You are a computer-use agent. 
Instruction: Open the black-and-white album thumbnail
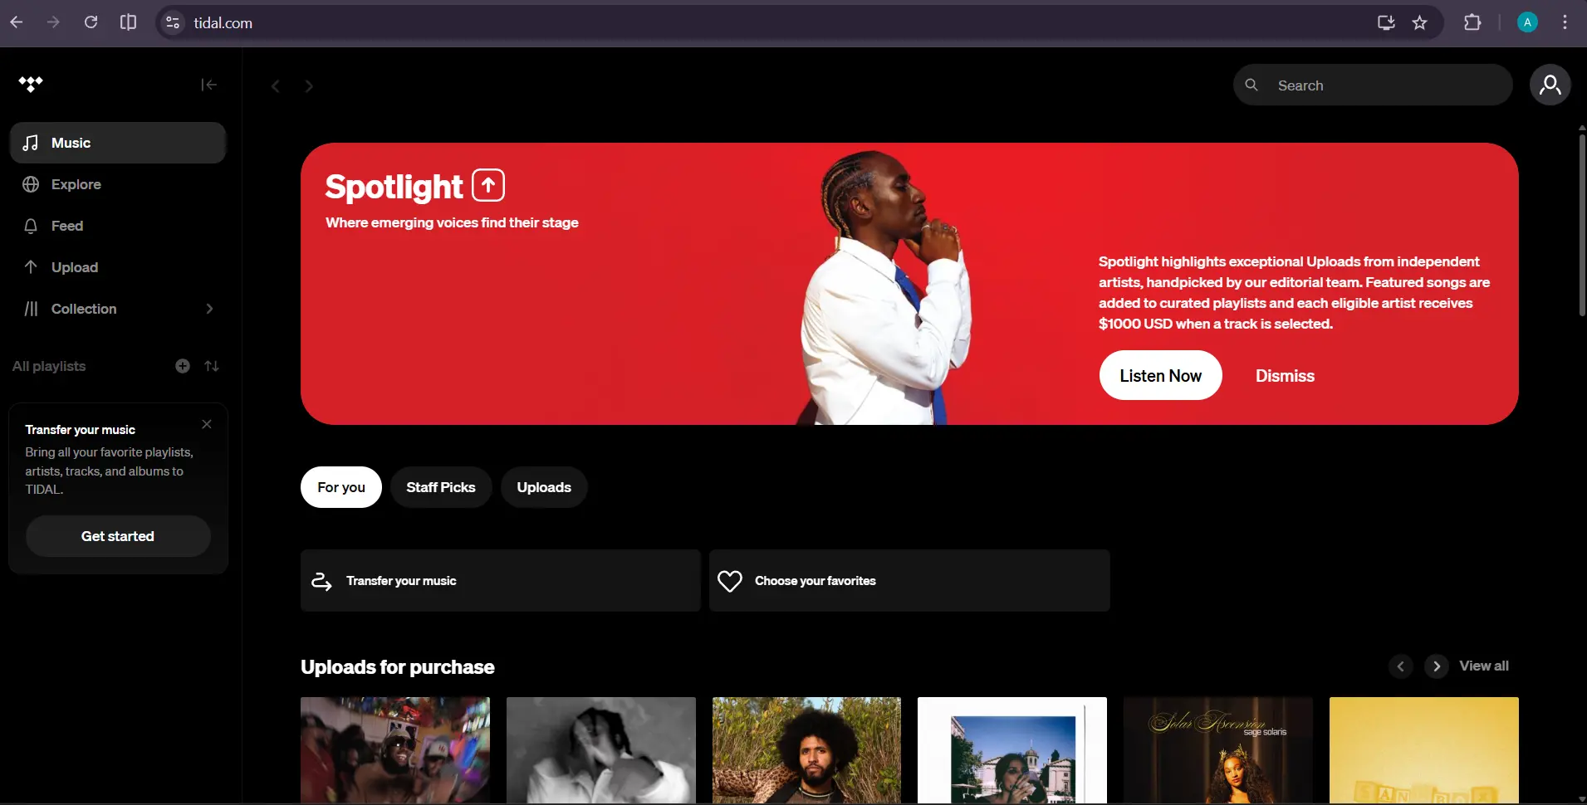[601, 750]
